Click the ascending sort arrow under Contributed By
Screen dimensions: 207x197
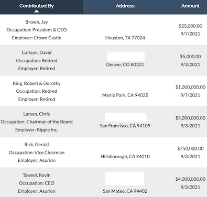(x=37, y=11)
